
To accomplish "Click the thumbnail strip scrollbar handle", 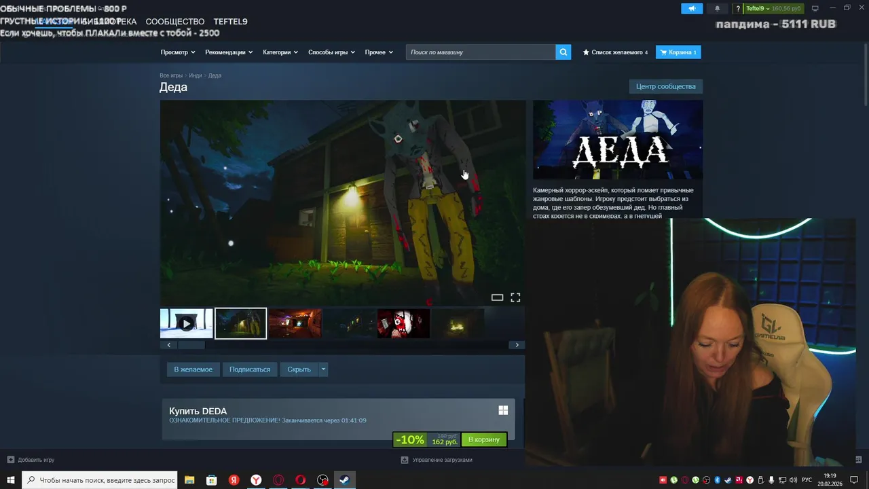I will tap(192, 345).
